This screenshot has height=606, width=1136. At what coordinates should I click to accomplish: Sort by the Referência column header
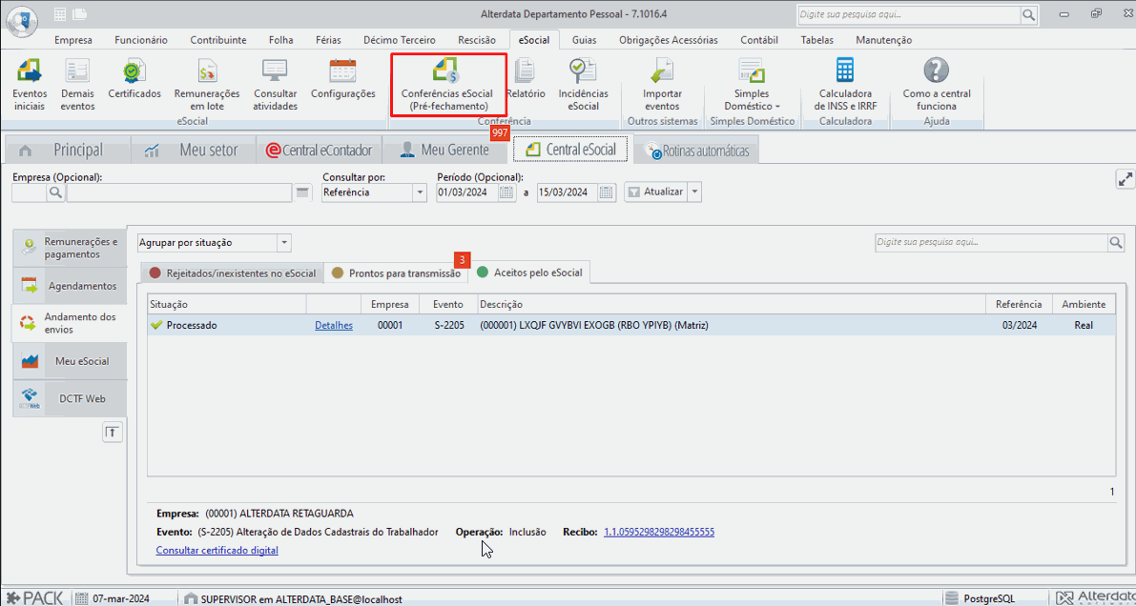pos(1019,304)
